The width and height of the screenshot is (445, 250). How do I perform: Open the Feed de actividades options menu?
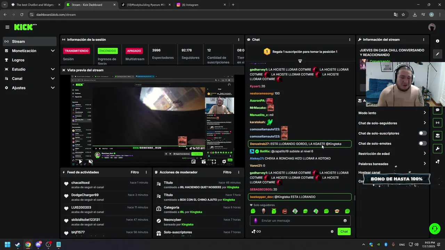click(146, 172)
